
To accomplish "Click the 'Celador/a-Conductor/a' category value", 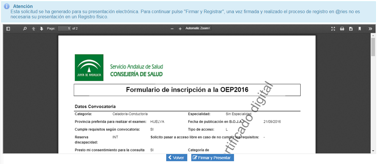I will click(x=130, y=114).
